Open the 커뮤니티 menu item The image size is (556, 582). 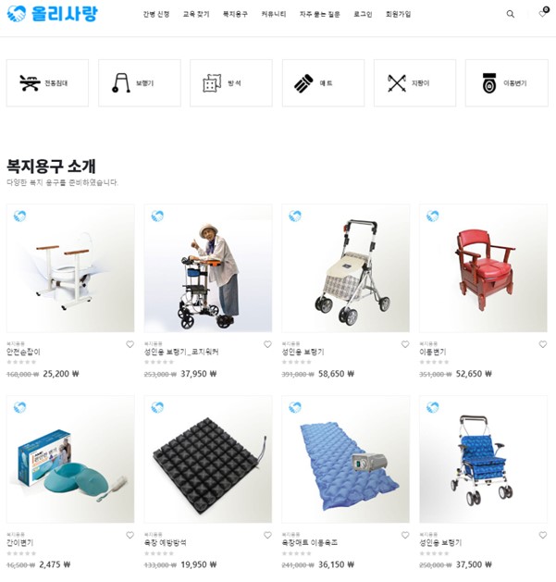tap(274, 14)
